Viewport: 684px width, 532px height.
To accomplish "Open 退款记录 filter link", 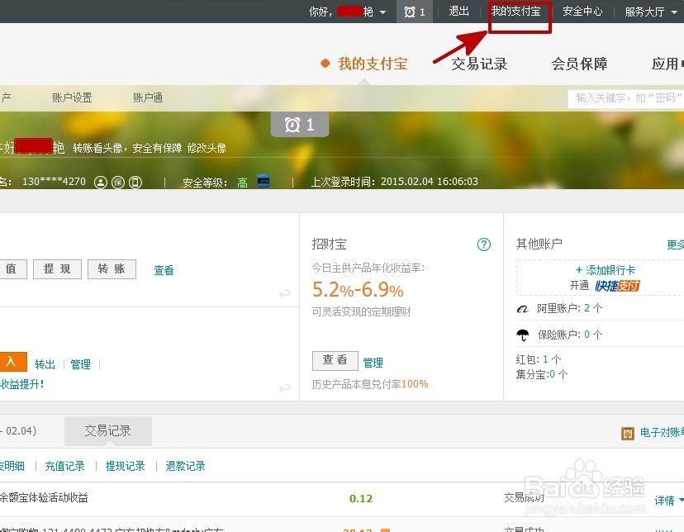I will coord(185,466).
